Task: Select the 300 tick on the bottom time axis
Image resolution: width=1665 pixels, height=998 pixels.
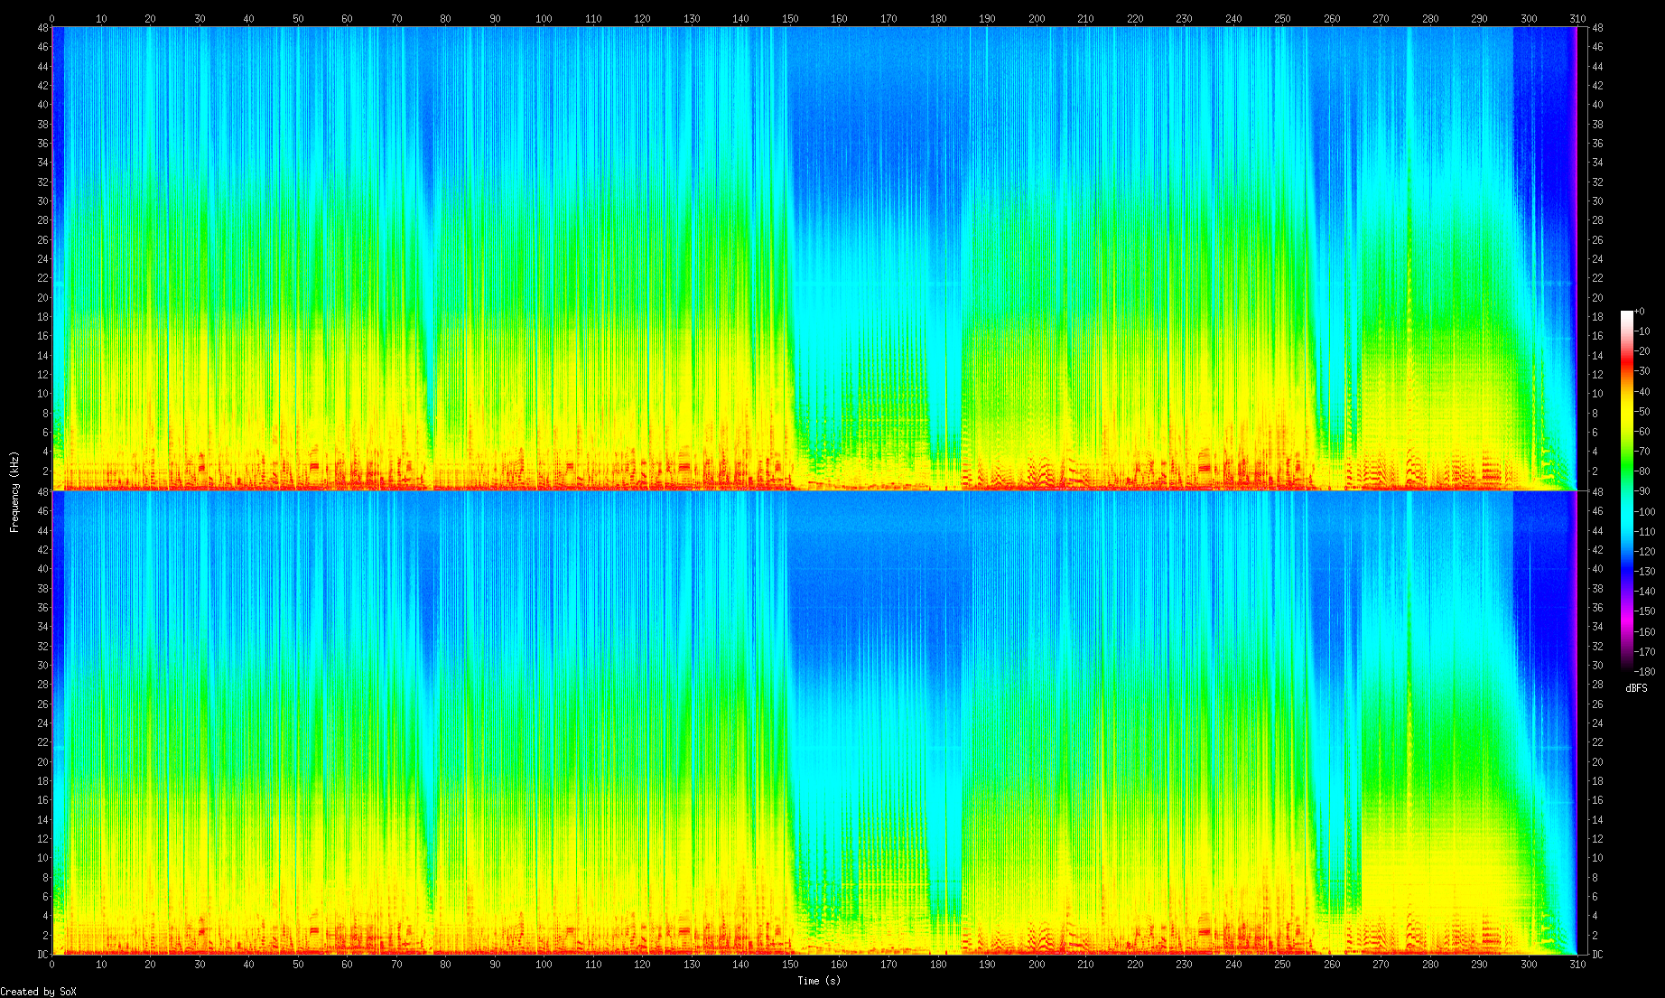Action: [1528, 965]
